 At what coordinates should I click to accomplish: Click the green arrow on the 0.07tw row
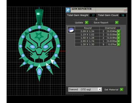119,44
